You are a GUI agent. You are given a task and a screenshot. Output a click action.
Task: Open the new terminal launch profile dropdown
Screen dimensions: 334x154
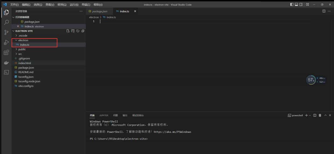310,115
